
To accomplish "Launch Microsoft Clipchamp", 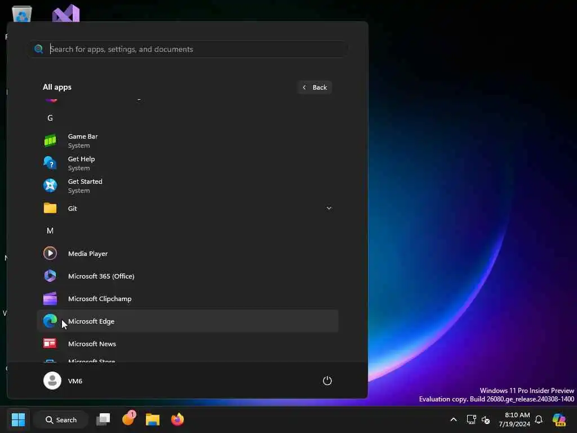I will point(187,299).
